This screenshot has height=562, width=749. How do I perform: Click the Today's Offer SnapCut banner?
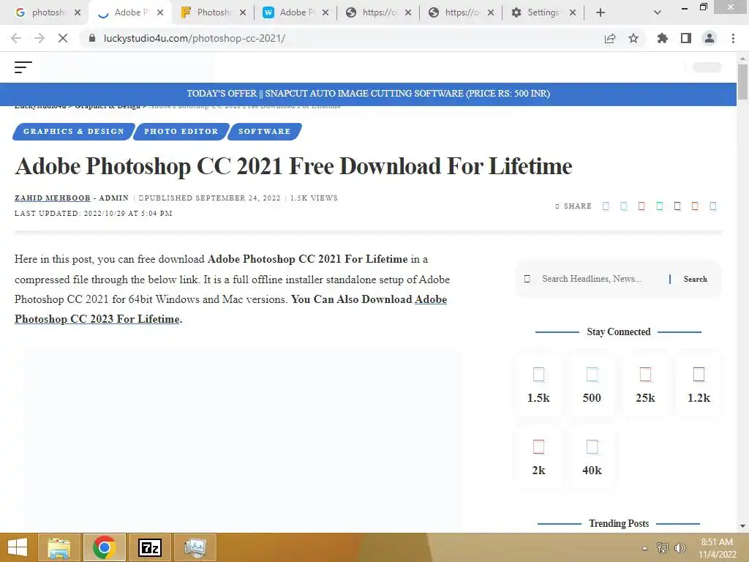[369, 94]
